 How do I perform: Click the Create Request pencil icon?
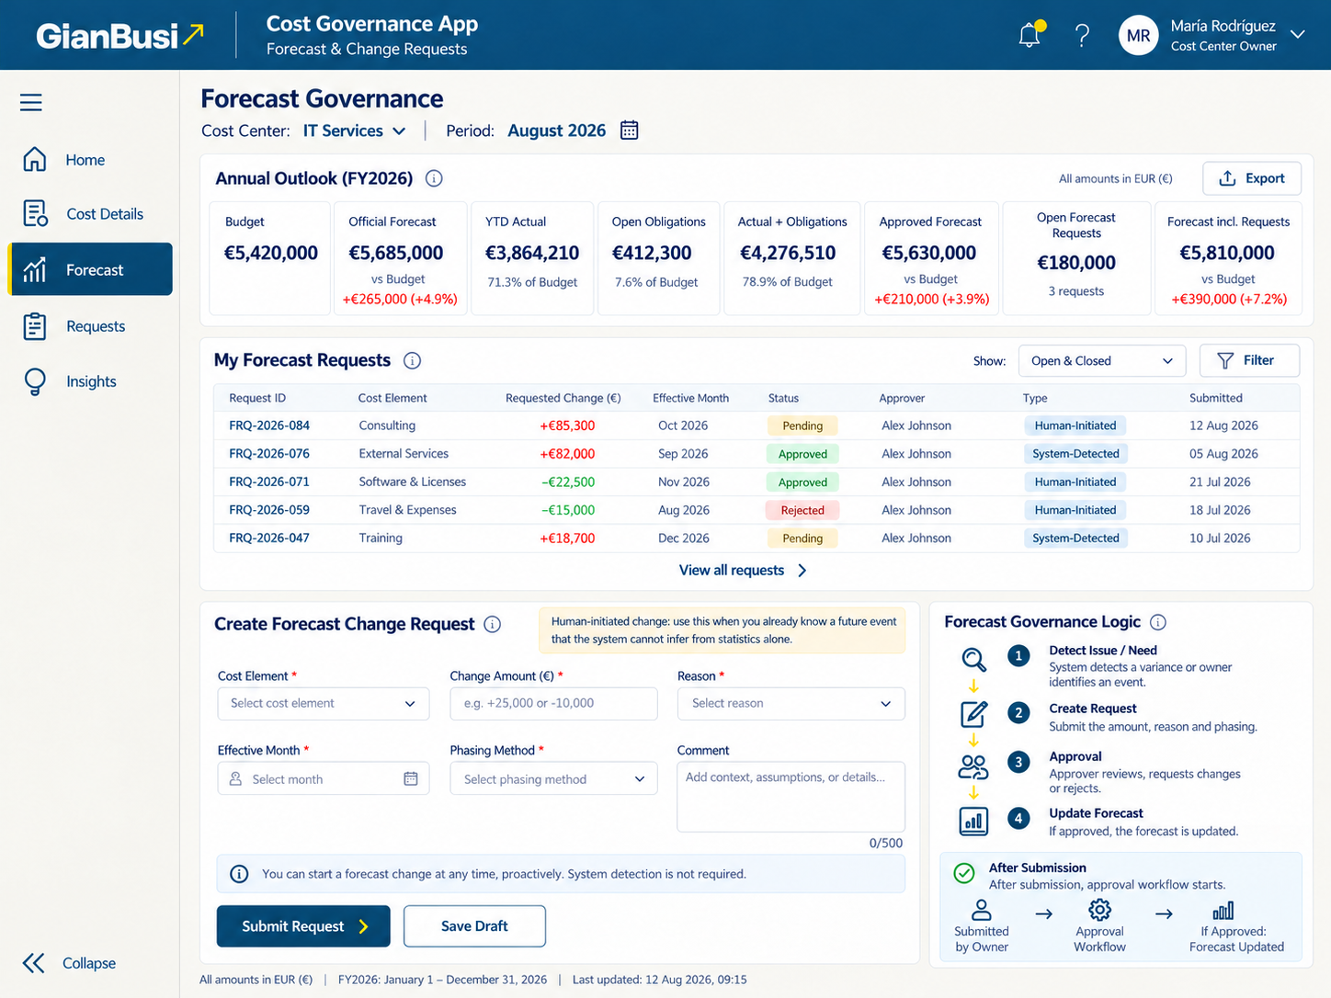point(973,713)
